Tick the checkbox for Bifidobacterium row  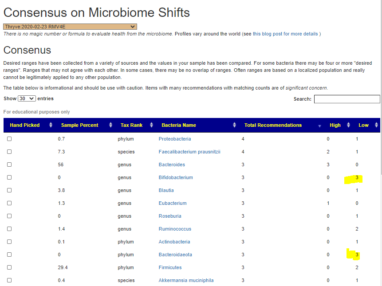click(9, 177)
